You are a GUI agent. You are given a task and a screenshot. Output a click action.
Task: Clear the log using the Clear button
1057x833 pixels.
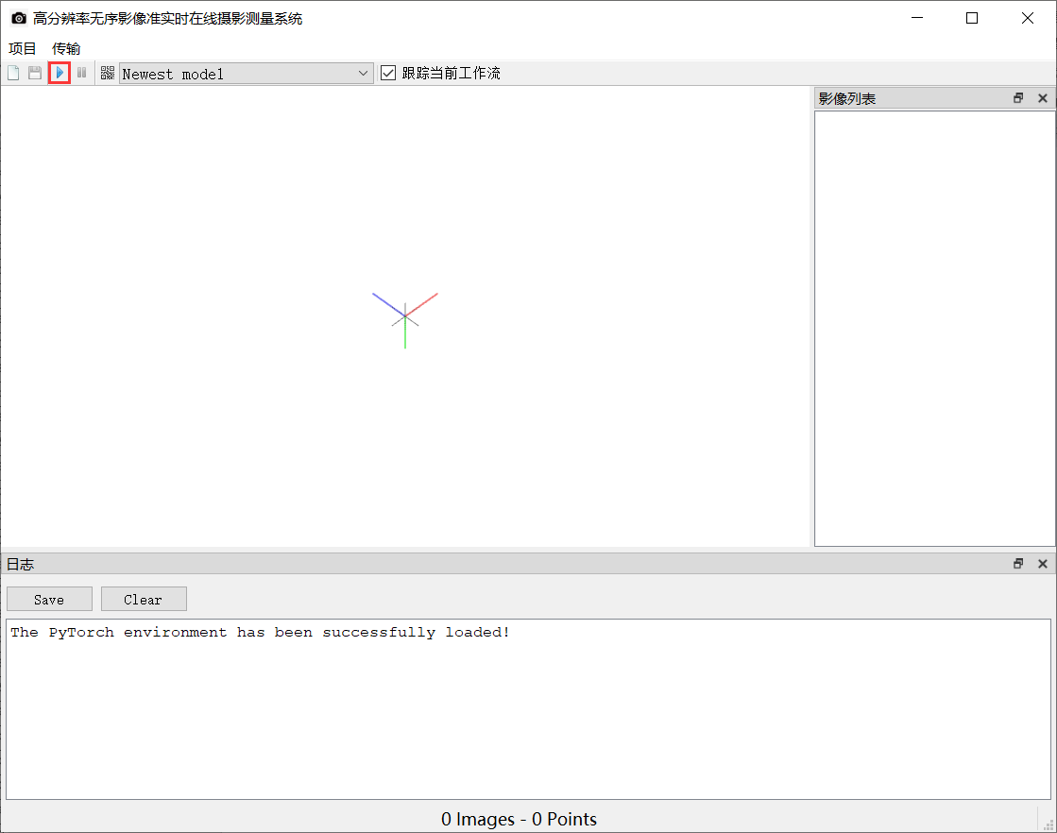(x=144, y=599)
